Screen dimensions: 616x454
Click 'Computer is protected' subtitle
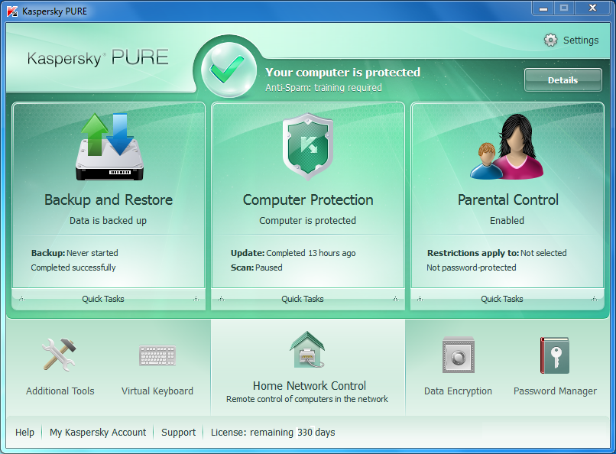point(307,221)
